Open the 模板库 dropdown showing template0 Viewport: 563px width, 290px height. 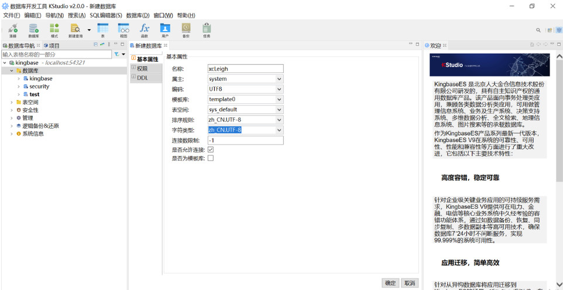[x=279, y=99]
